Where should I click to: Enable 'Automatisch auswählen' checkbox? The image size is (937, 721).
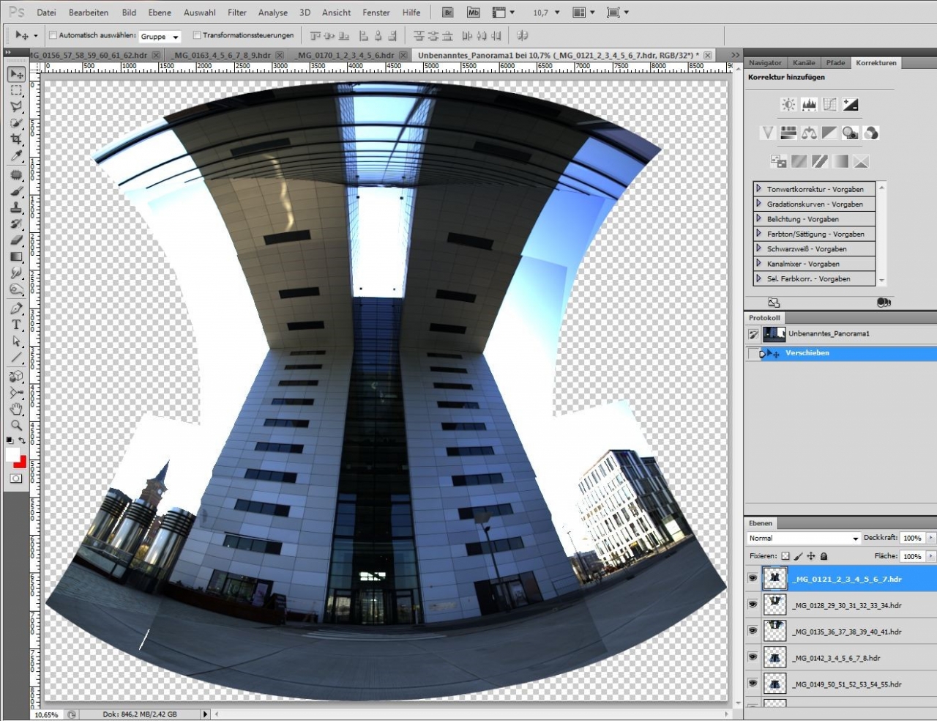pos(53,35)
